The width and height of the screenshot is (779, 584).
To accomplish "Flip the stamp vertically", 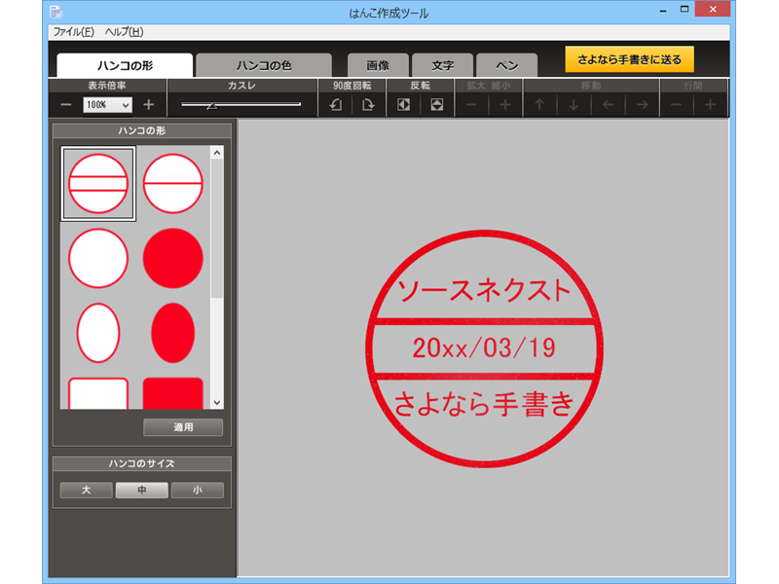I will click(436, 105).
